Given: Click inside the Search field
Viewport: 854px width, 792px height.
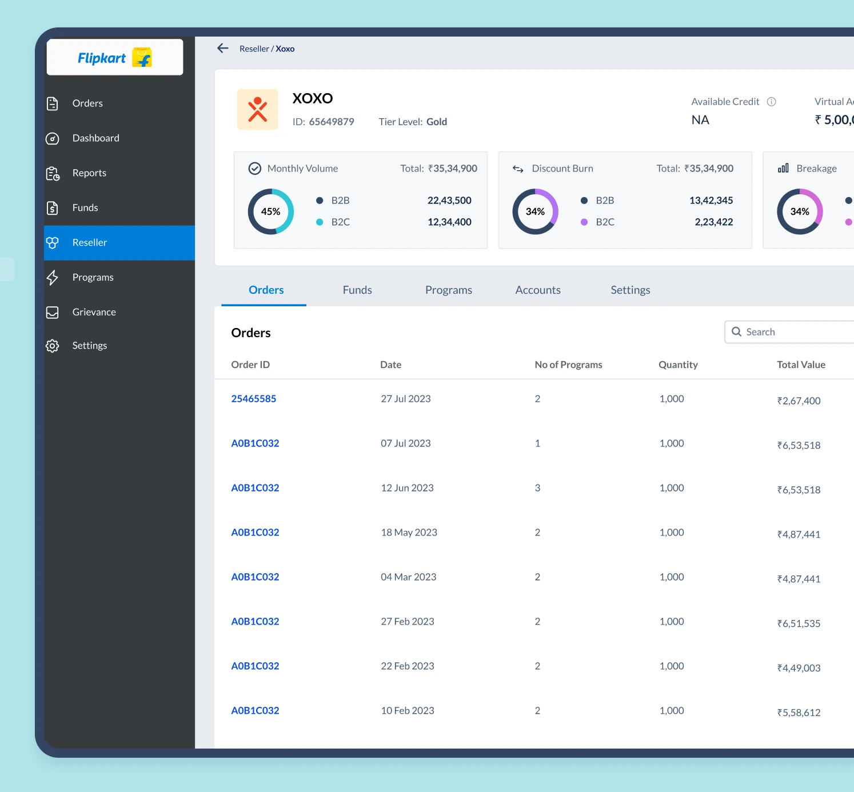Looking at the screenshot, I should 789,332.
